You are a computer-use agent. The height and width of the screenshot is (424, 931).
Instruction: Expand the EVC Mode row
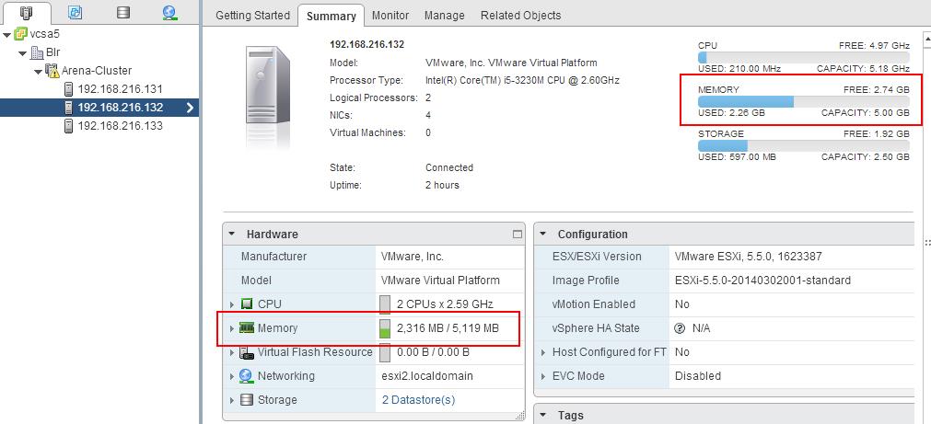tap(543, 376)
